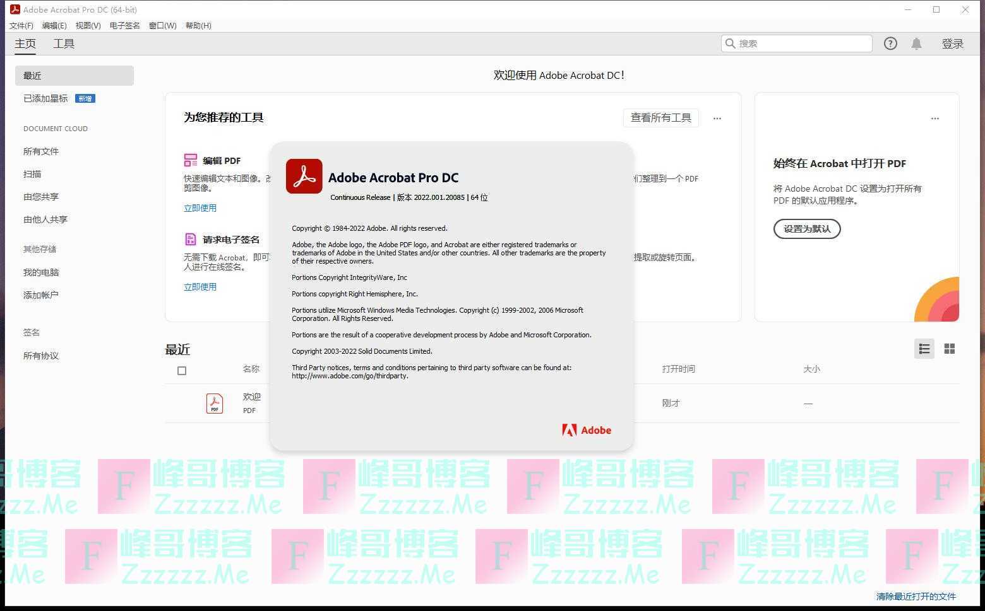This screenshot has width=985, height=611.
Task: Open the notifications bell
Action: click(916, 44)
